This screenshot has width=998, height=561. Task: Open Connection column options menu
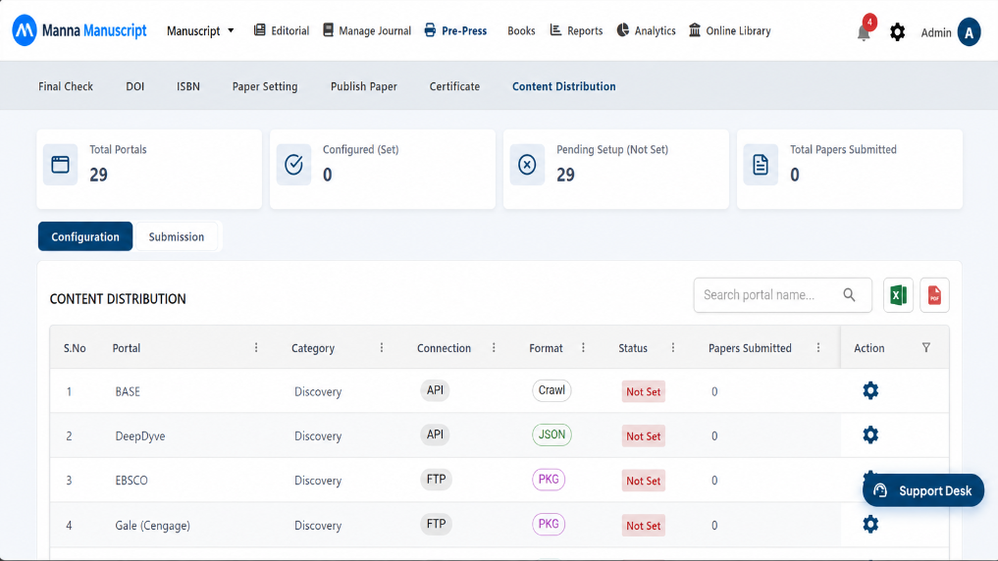(x=494, y=347)
